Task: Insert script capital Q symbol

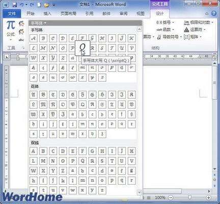Action: [82, 48]
